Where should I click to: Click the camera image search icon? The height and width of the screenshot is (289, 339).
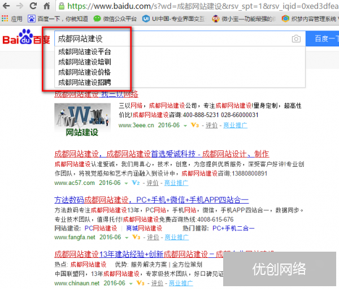[x=296, y=39]
